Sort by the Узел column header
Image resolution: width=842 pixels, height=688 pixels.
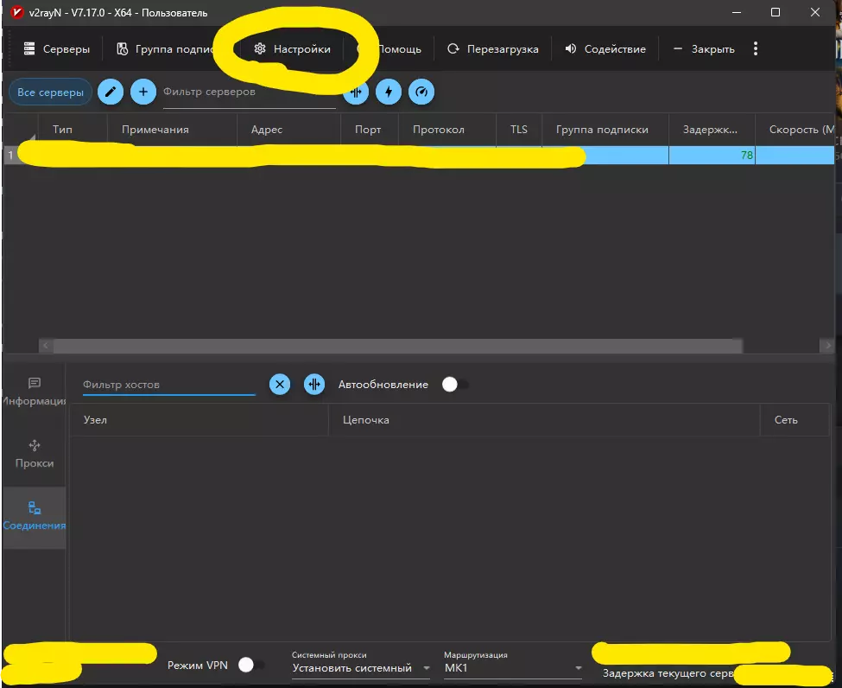[199, 420]
